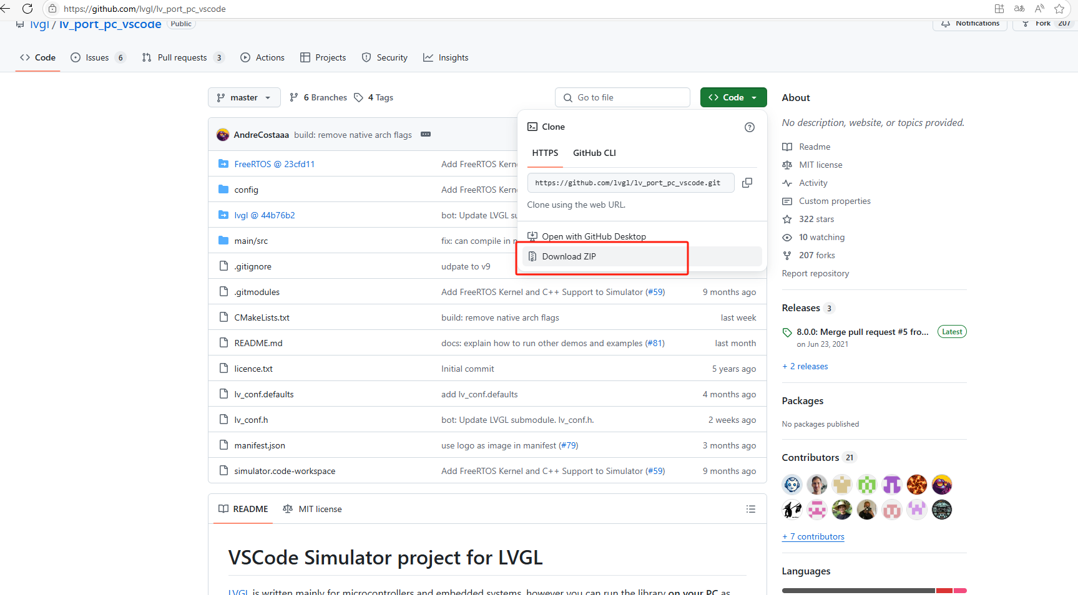Open AndreCostaaa avatar in commit header
Image resolution: width=1078 pixels, height=595 pixels.
point(223,135)
